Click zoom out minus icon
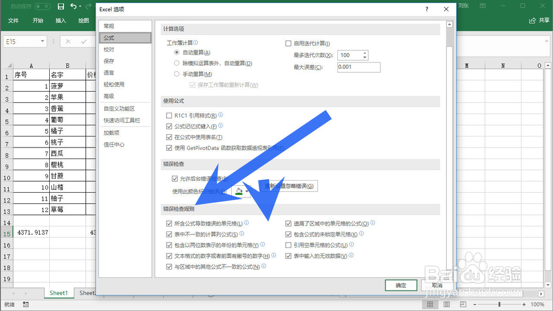The width and height of the screenshot is (553, 311). [x=474, y=304]
